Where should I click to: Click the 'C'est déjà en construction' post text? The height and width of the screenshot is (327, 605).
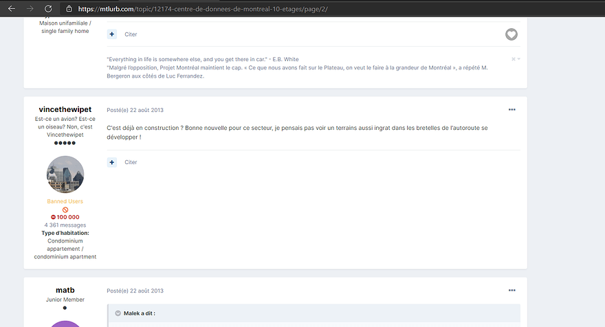297,133
